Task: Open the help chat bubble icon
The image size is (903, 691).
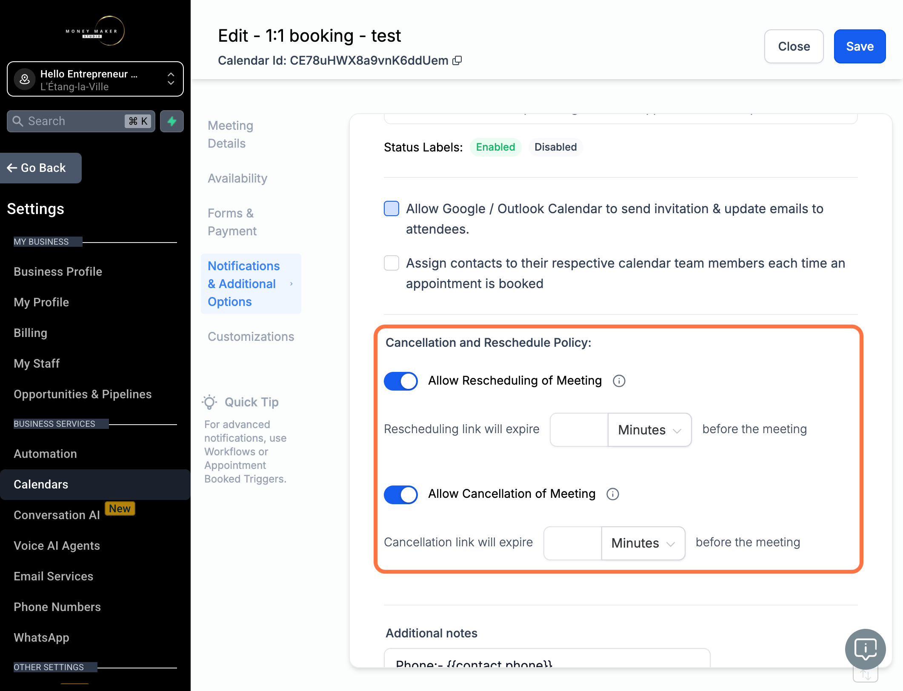Action: point(865,649)
